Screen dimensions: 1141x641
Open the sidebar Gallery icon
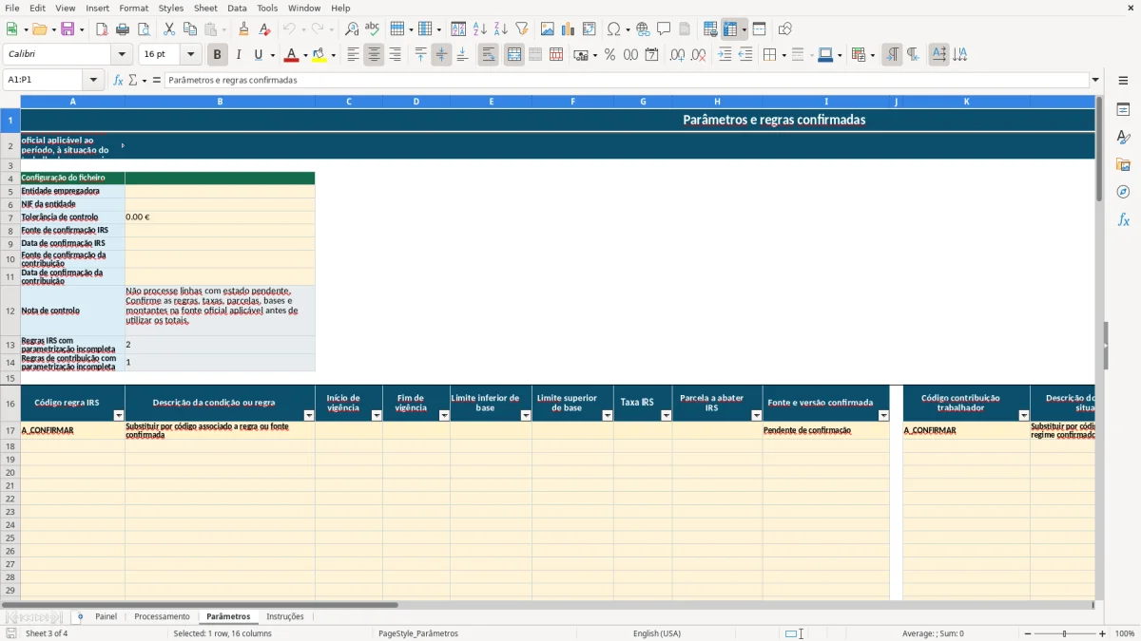click(1123, 165)
